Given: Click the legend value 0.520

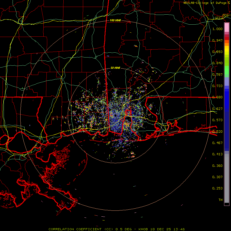Looking at the screenshot, I should [x=217, y=131].
